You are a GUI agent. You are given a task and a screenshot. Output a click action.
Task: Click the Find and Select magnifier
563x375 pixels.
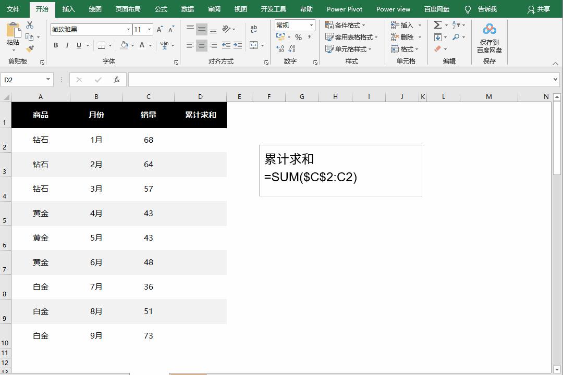point(456,37)
